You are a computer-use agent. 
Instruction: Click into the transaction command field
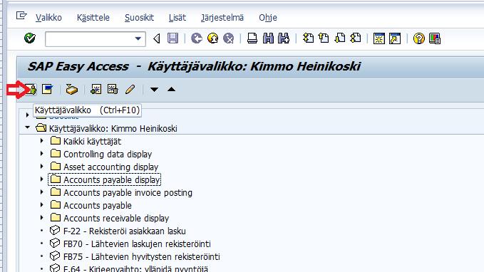tap(90, 39)
